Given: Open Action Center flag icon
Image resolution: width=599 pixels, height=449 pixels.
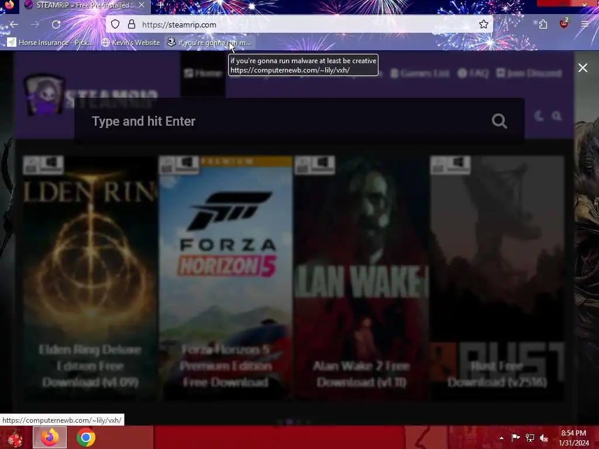Looking at the screenshot, I should pyautogui.click(x=515, y=437).
